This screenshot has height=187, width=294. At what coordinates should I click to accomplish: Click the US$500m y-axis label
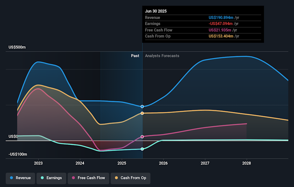pos(17,47)
